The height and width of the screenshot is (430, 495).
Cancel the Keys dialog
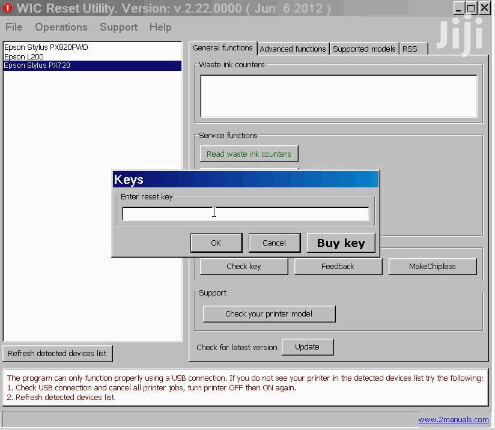pos(274,243)
